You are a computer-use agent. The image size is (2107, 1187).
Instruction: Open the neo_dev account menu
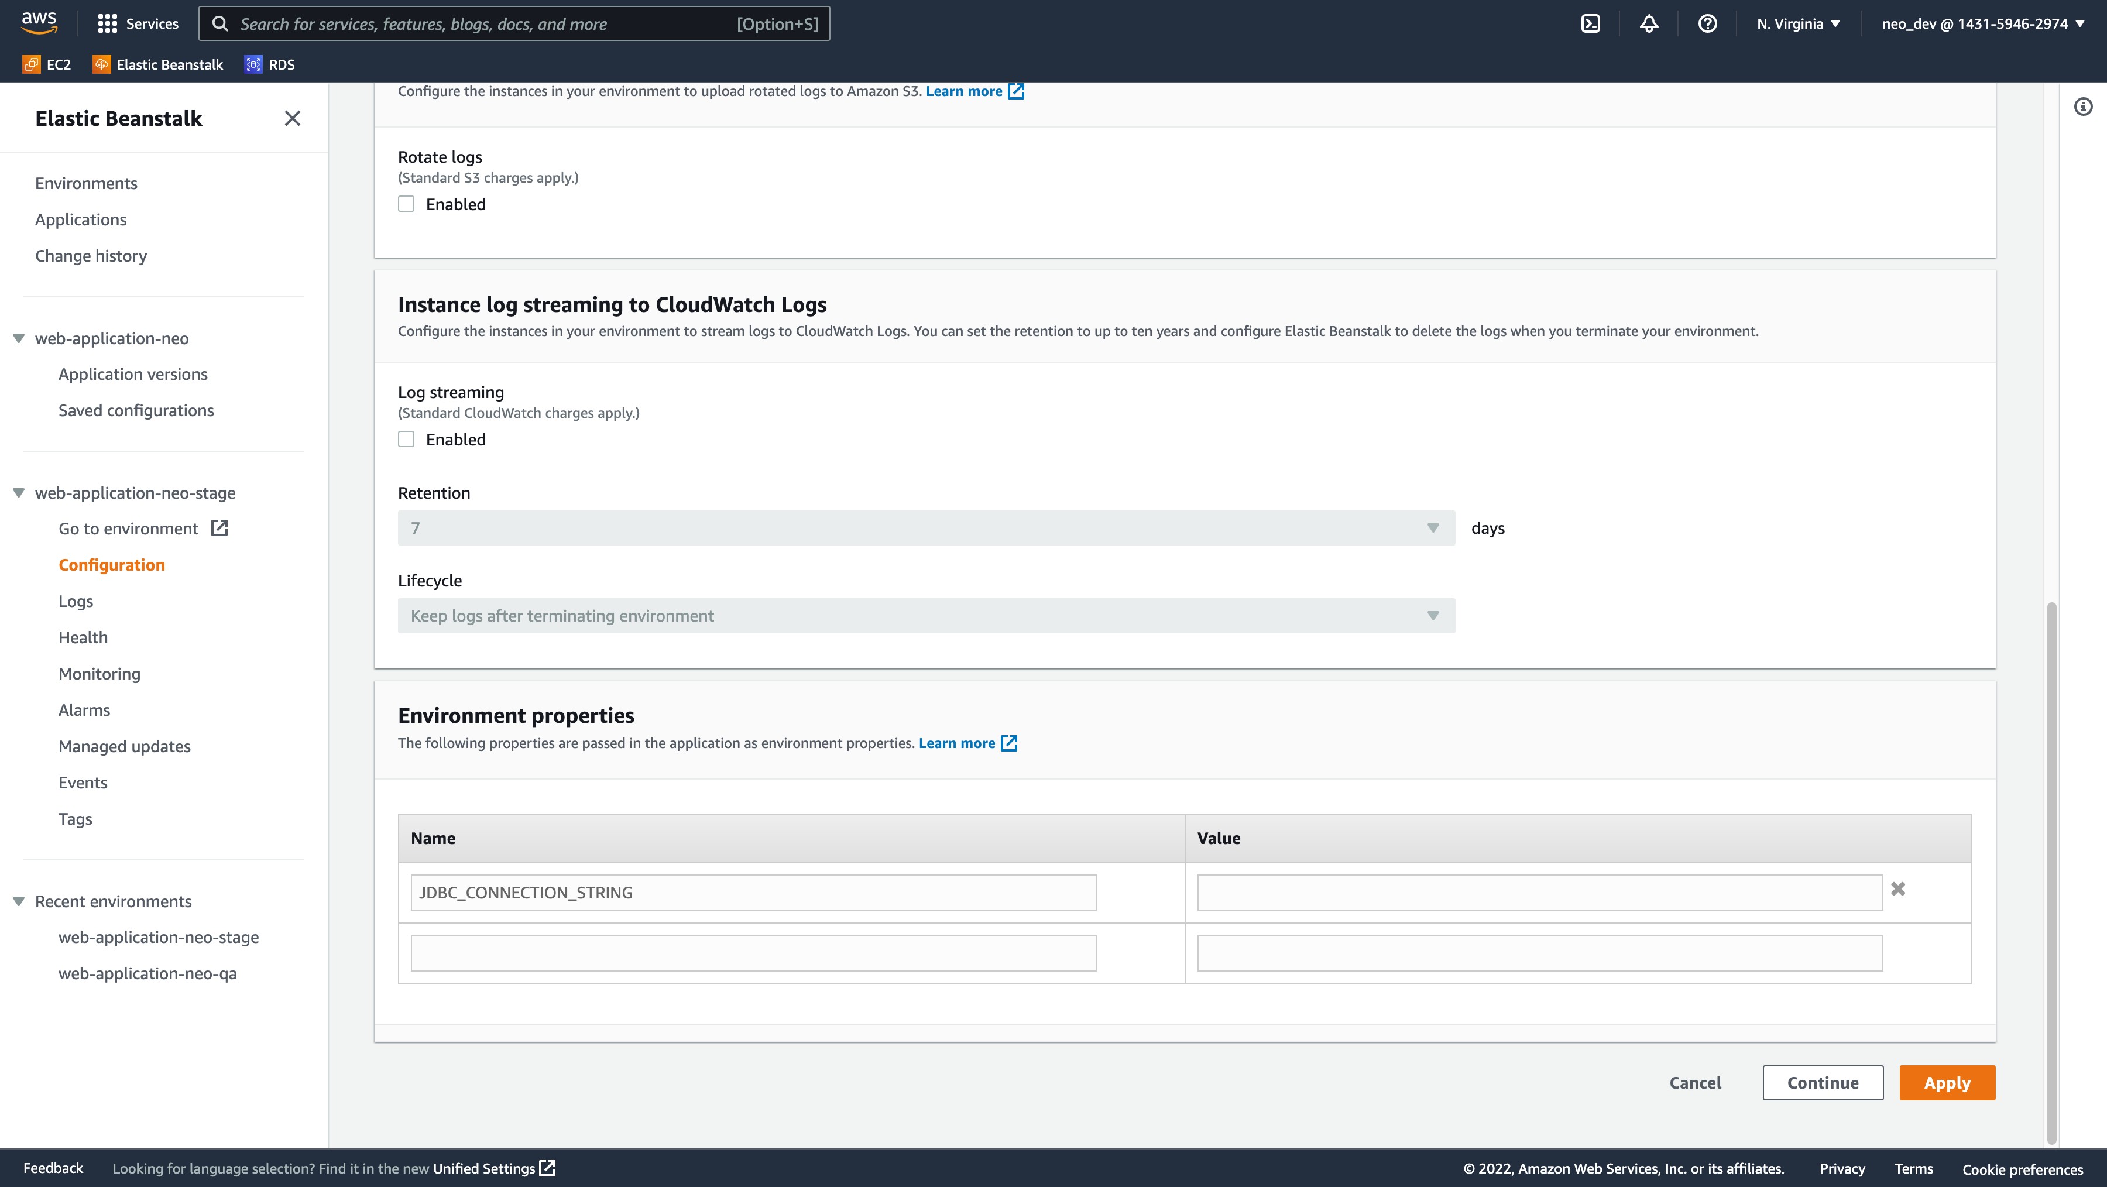point(1983,24)
